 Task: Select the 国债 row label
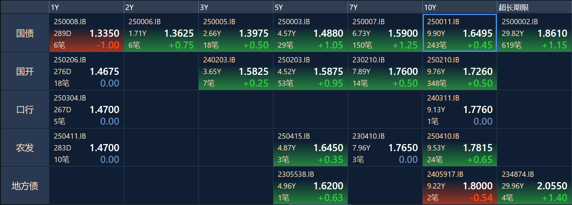[25, 33]
